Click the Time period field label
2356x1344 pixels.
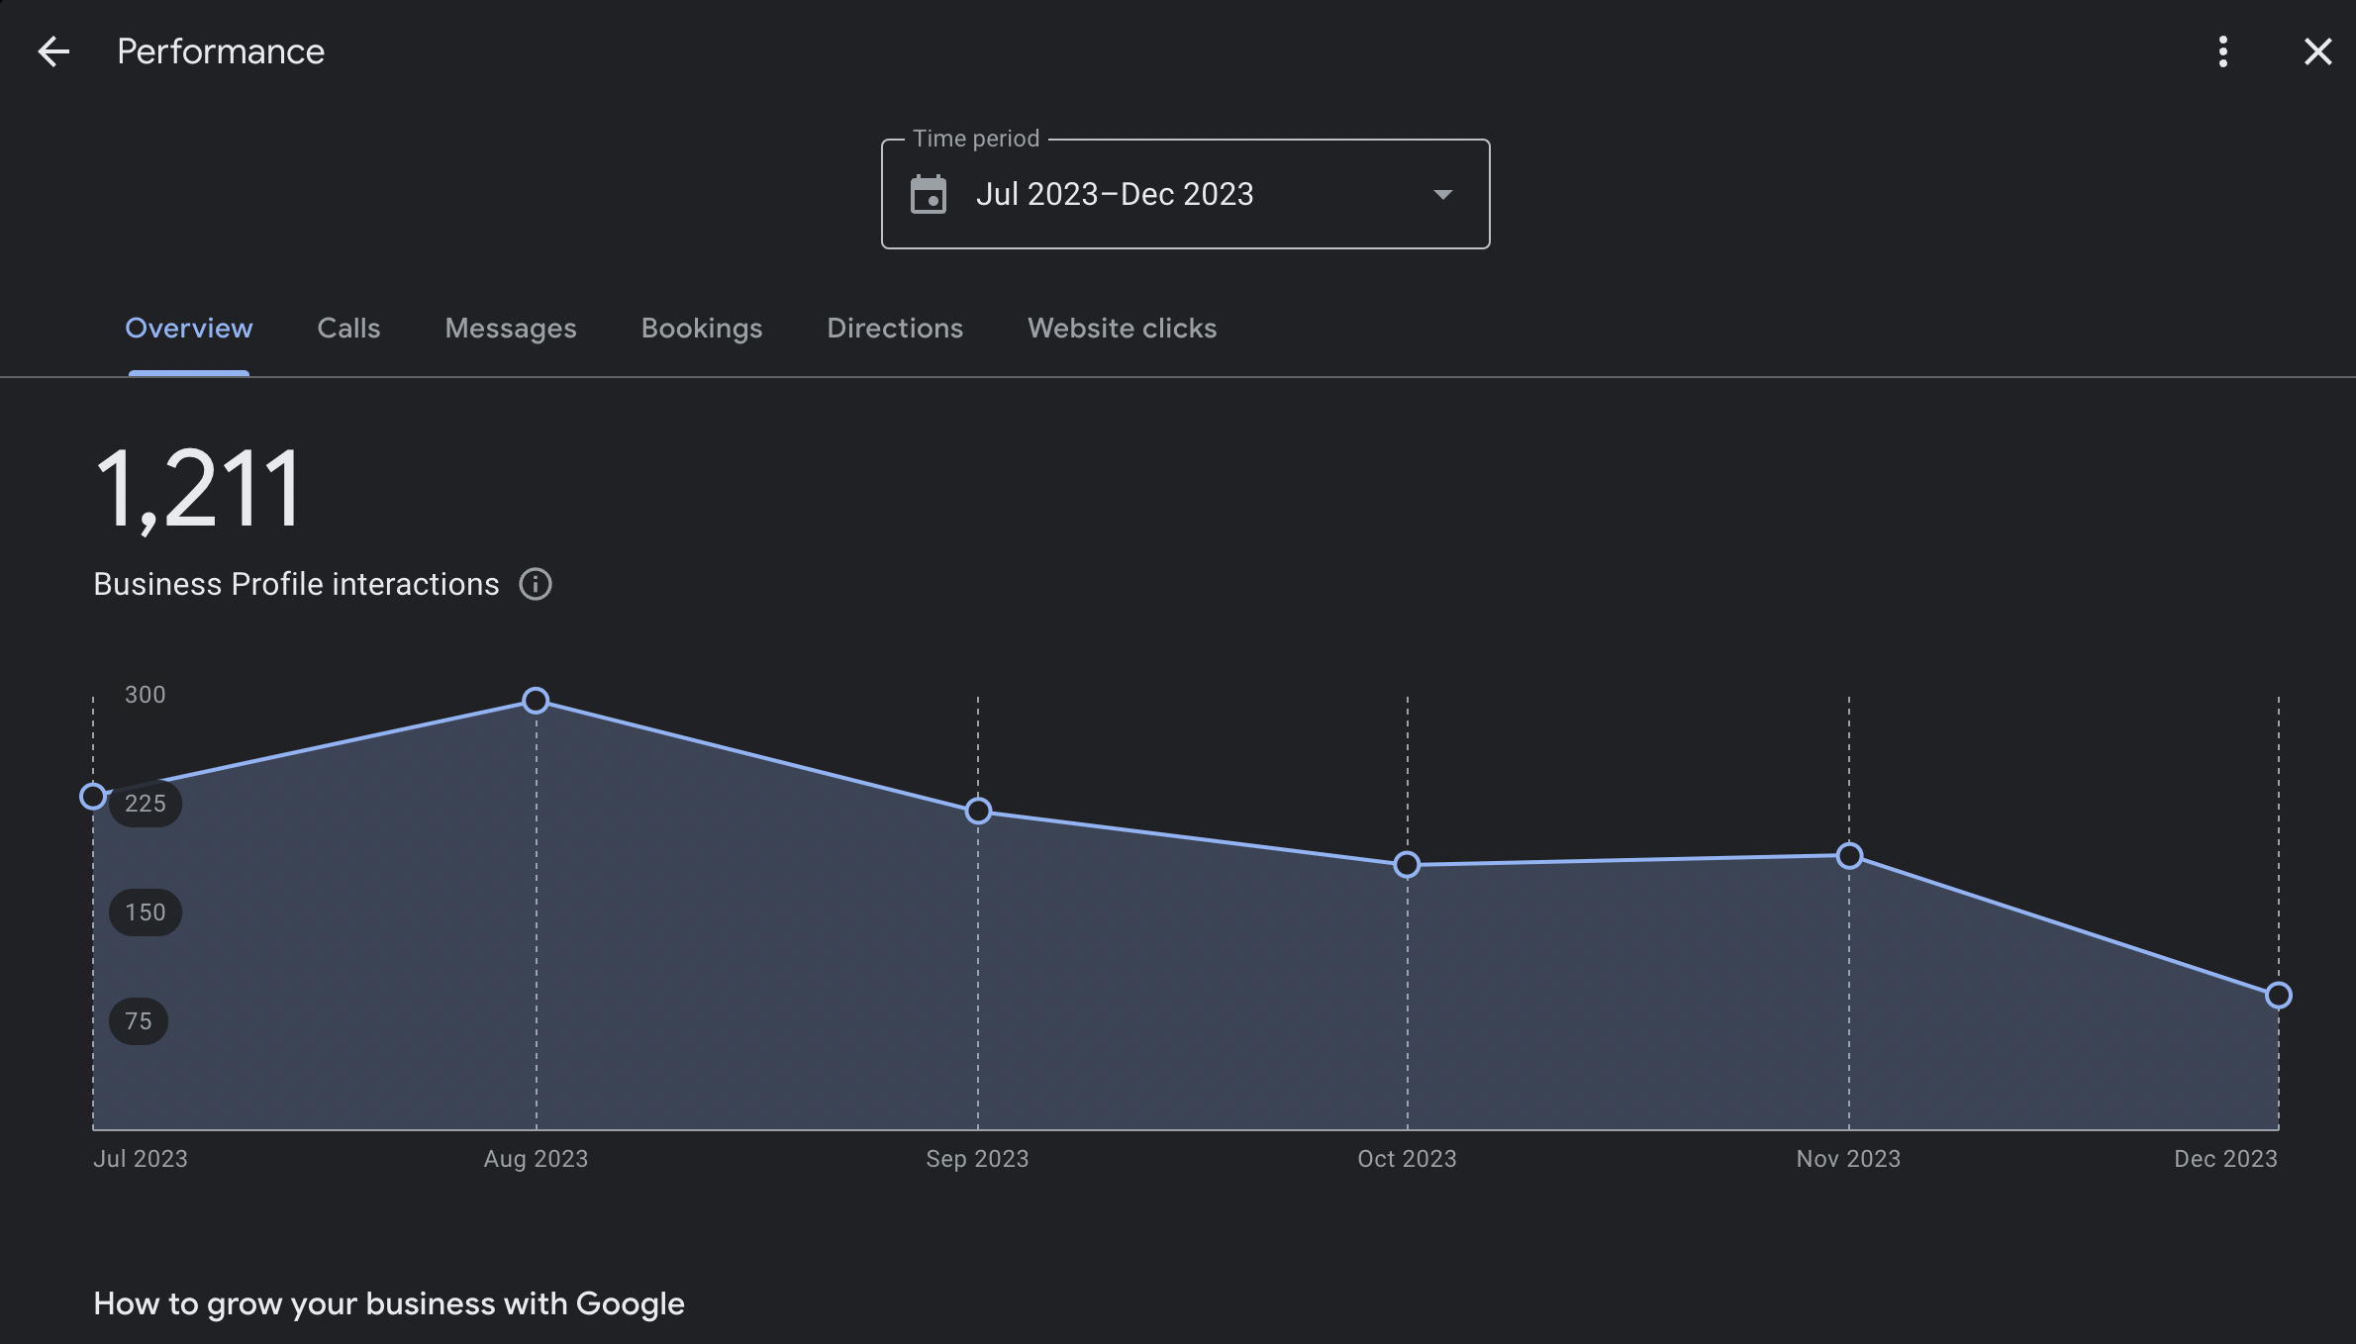pos(976,139)
